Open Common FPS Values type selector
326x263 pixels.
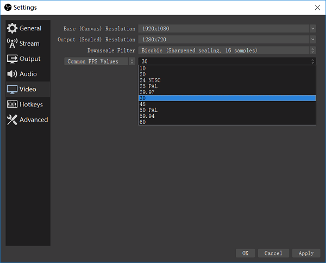[100, 61]
